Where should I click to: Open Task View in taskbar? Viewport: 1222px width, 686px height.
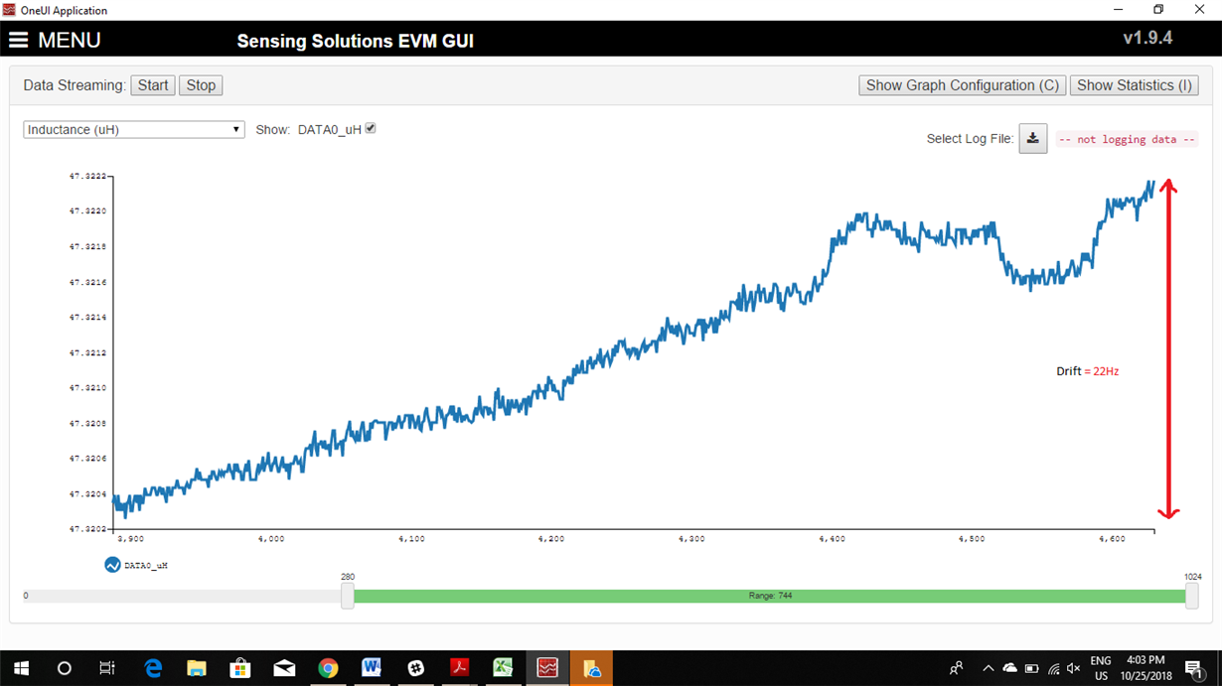tap(107, 668)
